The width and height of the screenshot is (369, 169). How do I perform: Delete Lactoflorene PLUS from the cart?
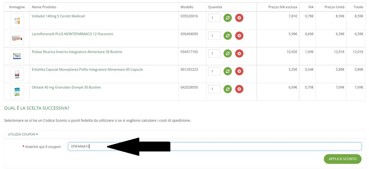pos(239,36)
